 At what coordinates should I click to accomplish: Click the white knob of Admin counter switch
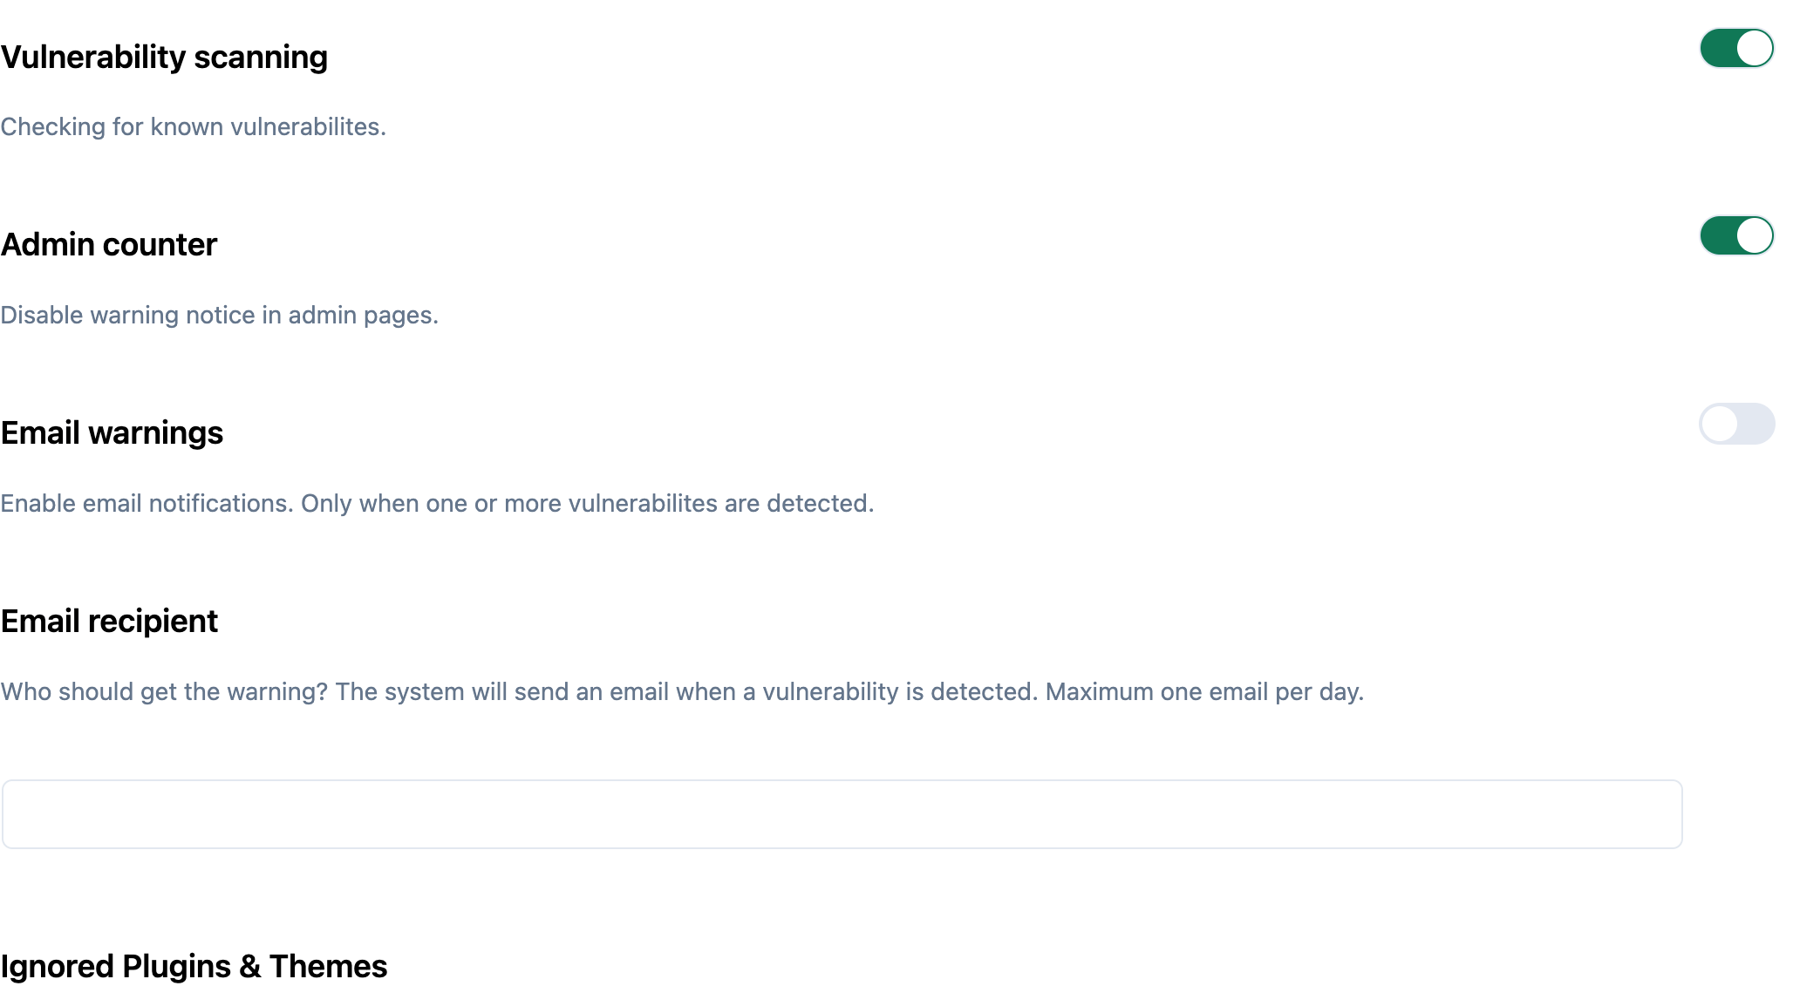click(1754, 235)
